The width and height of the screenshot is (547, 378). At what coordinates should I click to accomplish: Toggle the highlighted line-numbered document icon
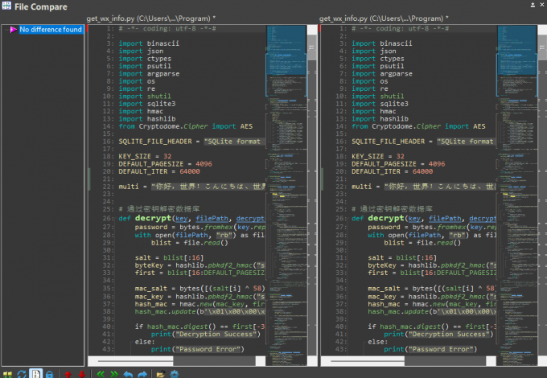point(35,374)
